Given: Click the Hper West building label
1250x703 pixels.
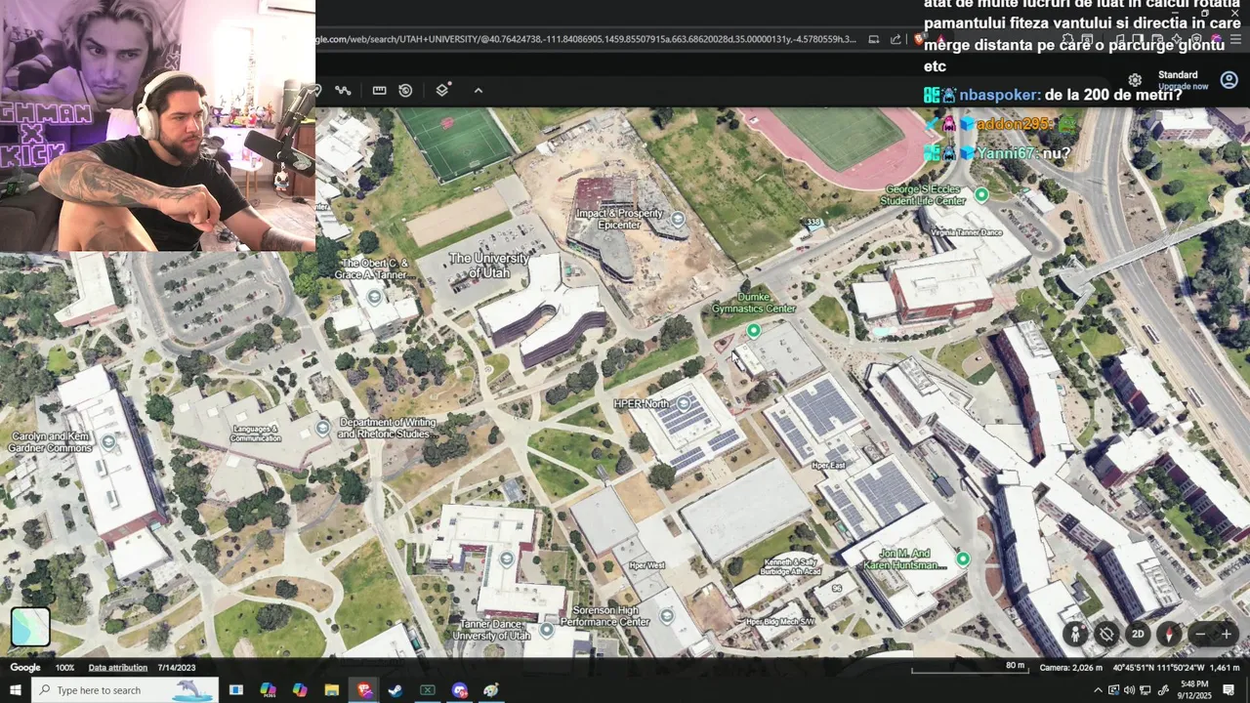Looking at the screenshot, I should (646, 565).
